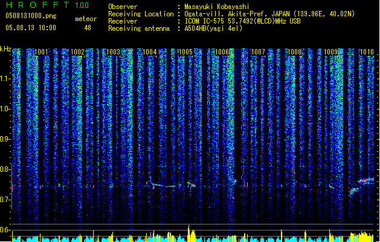This screenshot has height=242, width=380.
Task: Click the meteor echo blob just after 1005
Action: [x=191, y=184]
